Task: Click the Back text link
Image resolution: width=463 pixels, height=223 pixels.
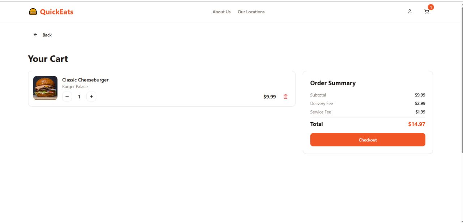Action: pos(47,35)
